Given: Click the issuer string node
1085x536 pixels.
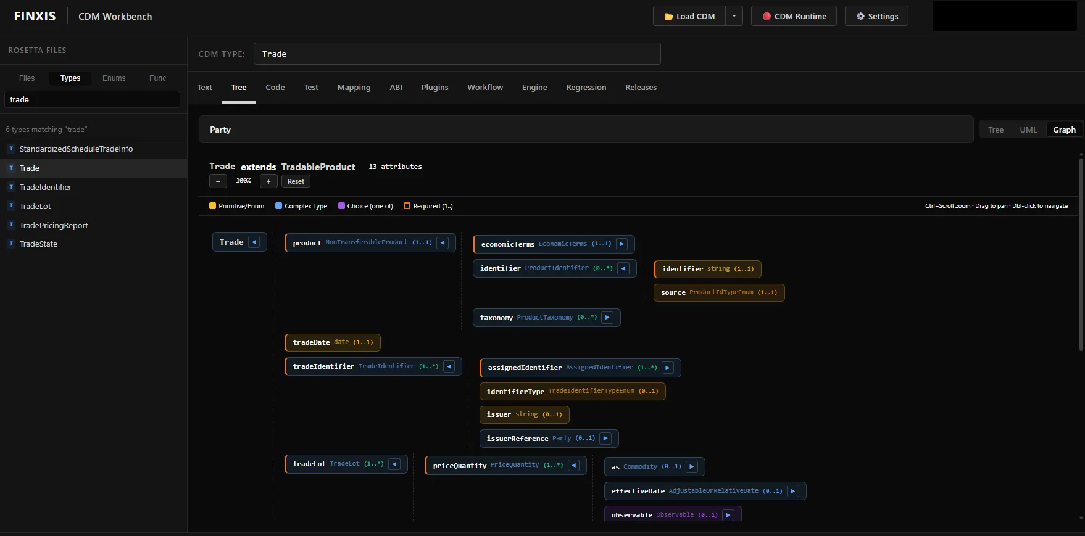Looking at the screenshot, I should pos(524,414).
